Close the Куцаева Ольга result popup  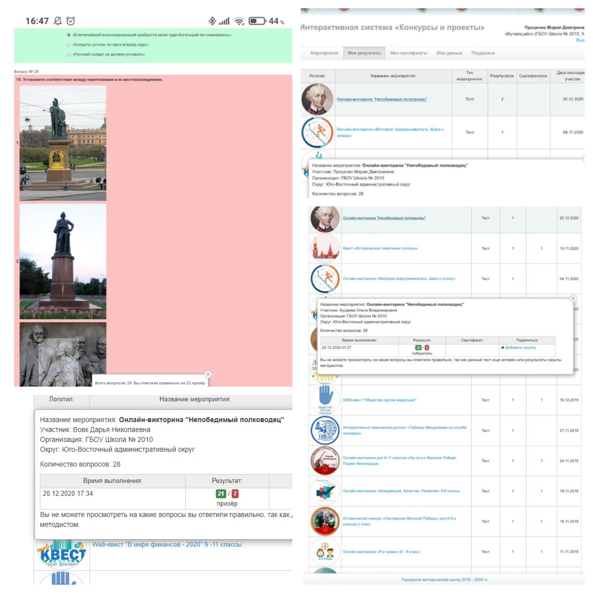[573, 298]
